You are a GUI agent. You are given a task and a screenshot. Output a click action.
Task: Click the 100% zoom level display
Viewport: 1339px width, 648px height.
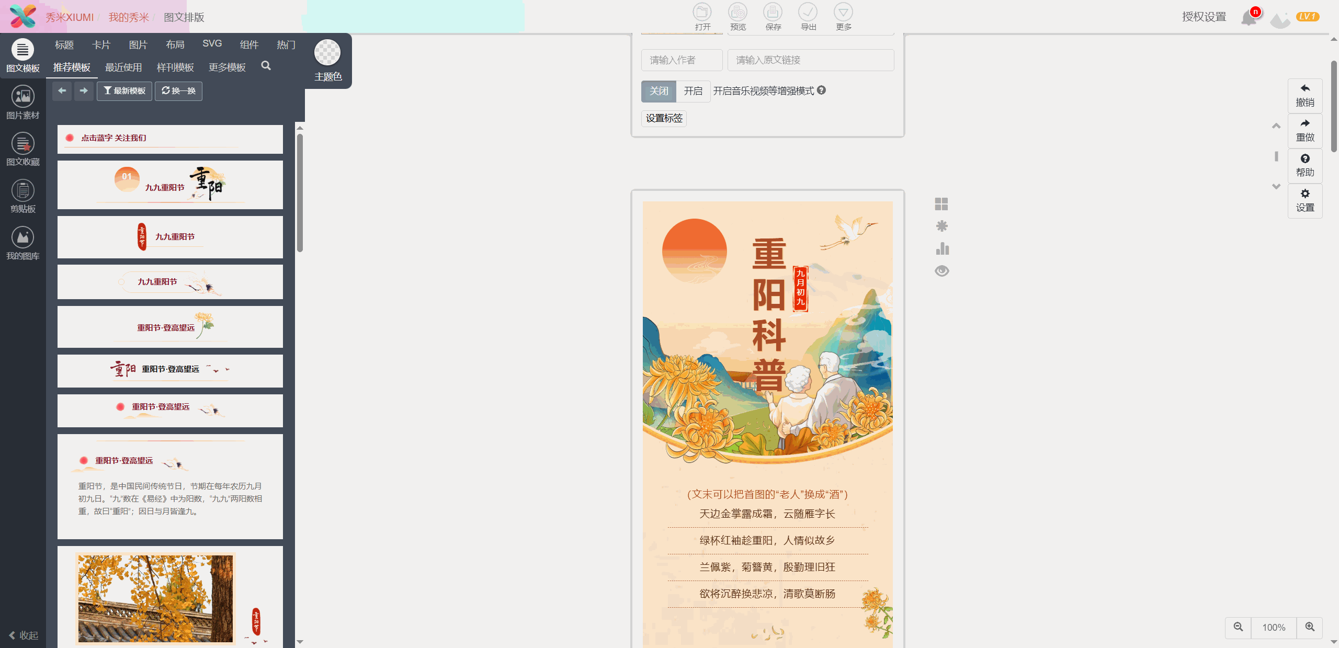tap(1274, 627)
